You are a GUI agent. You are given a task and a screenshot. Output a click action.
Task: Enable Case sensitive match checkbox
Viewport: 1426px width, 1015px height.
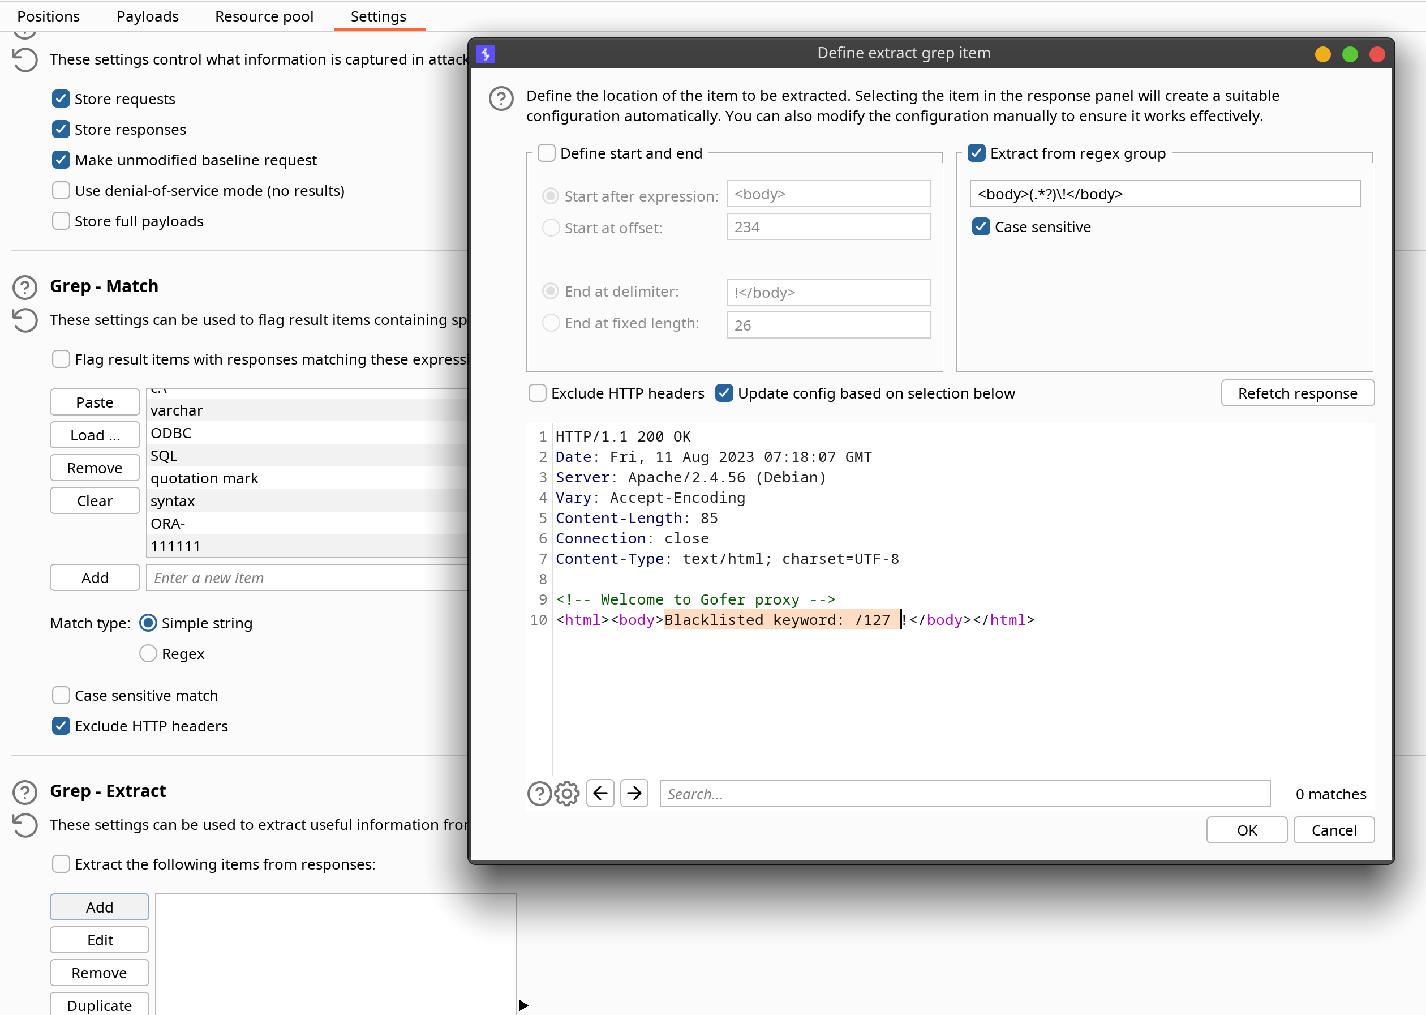[x=61, y=696]
